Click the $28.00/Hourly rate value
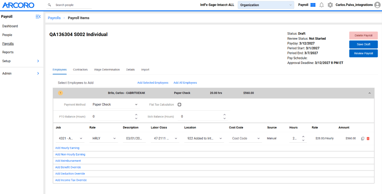Image resolution: width=382 pixels, height=194 pixels. click(325, 138)
